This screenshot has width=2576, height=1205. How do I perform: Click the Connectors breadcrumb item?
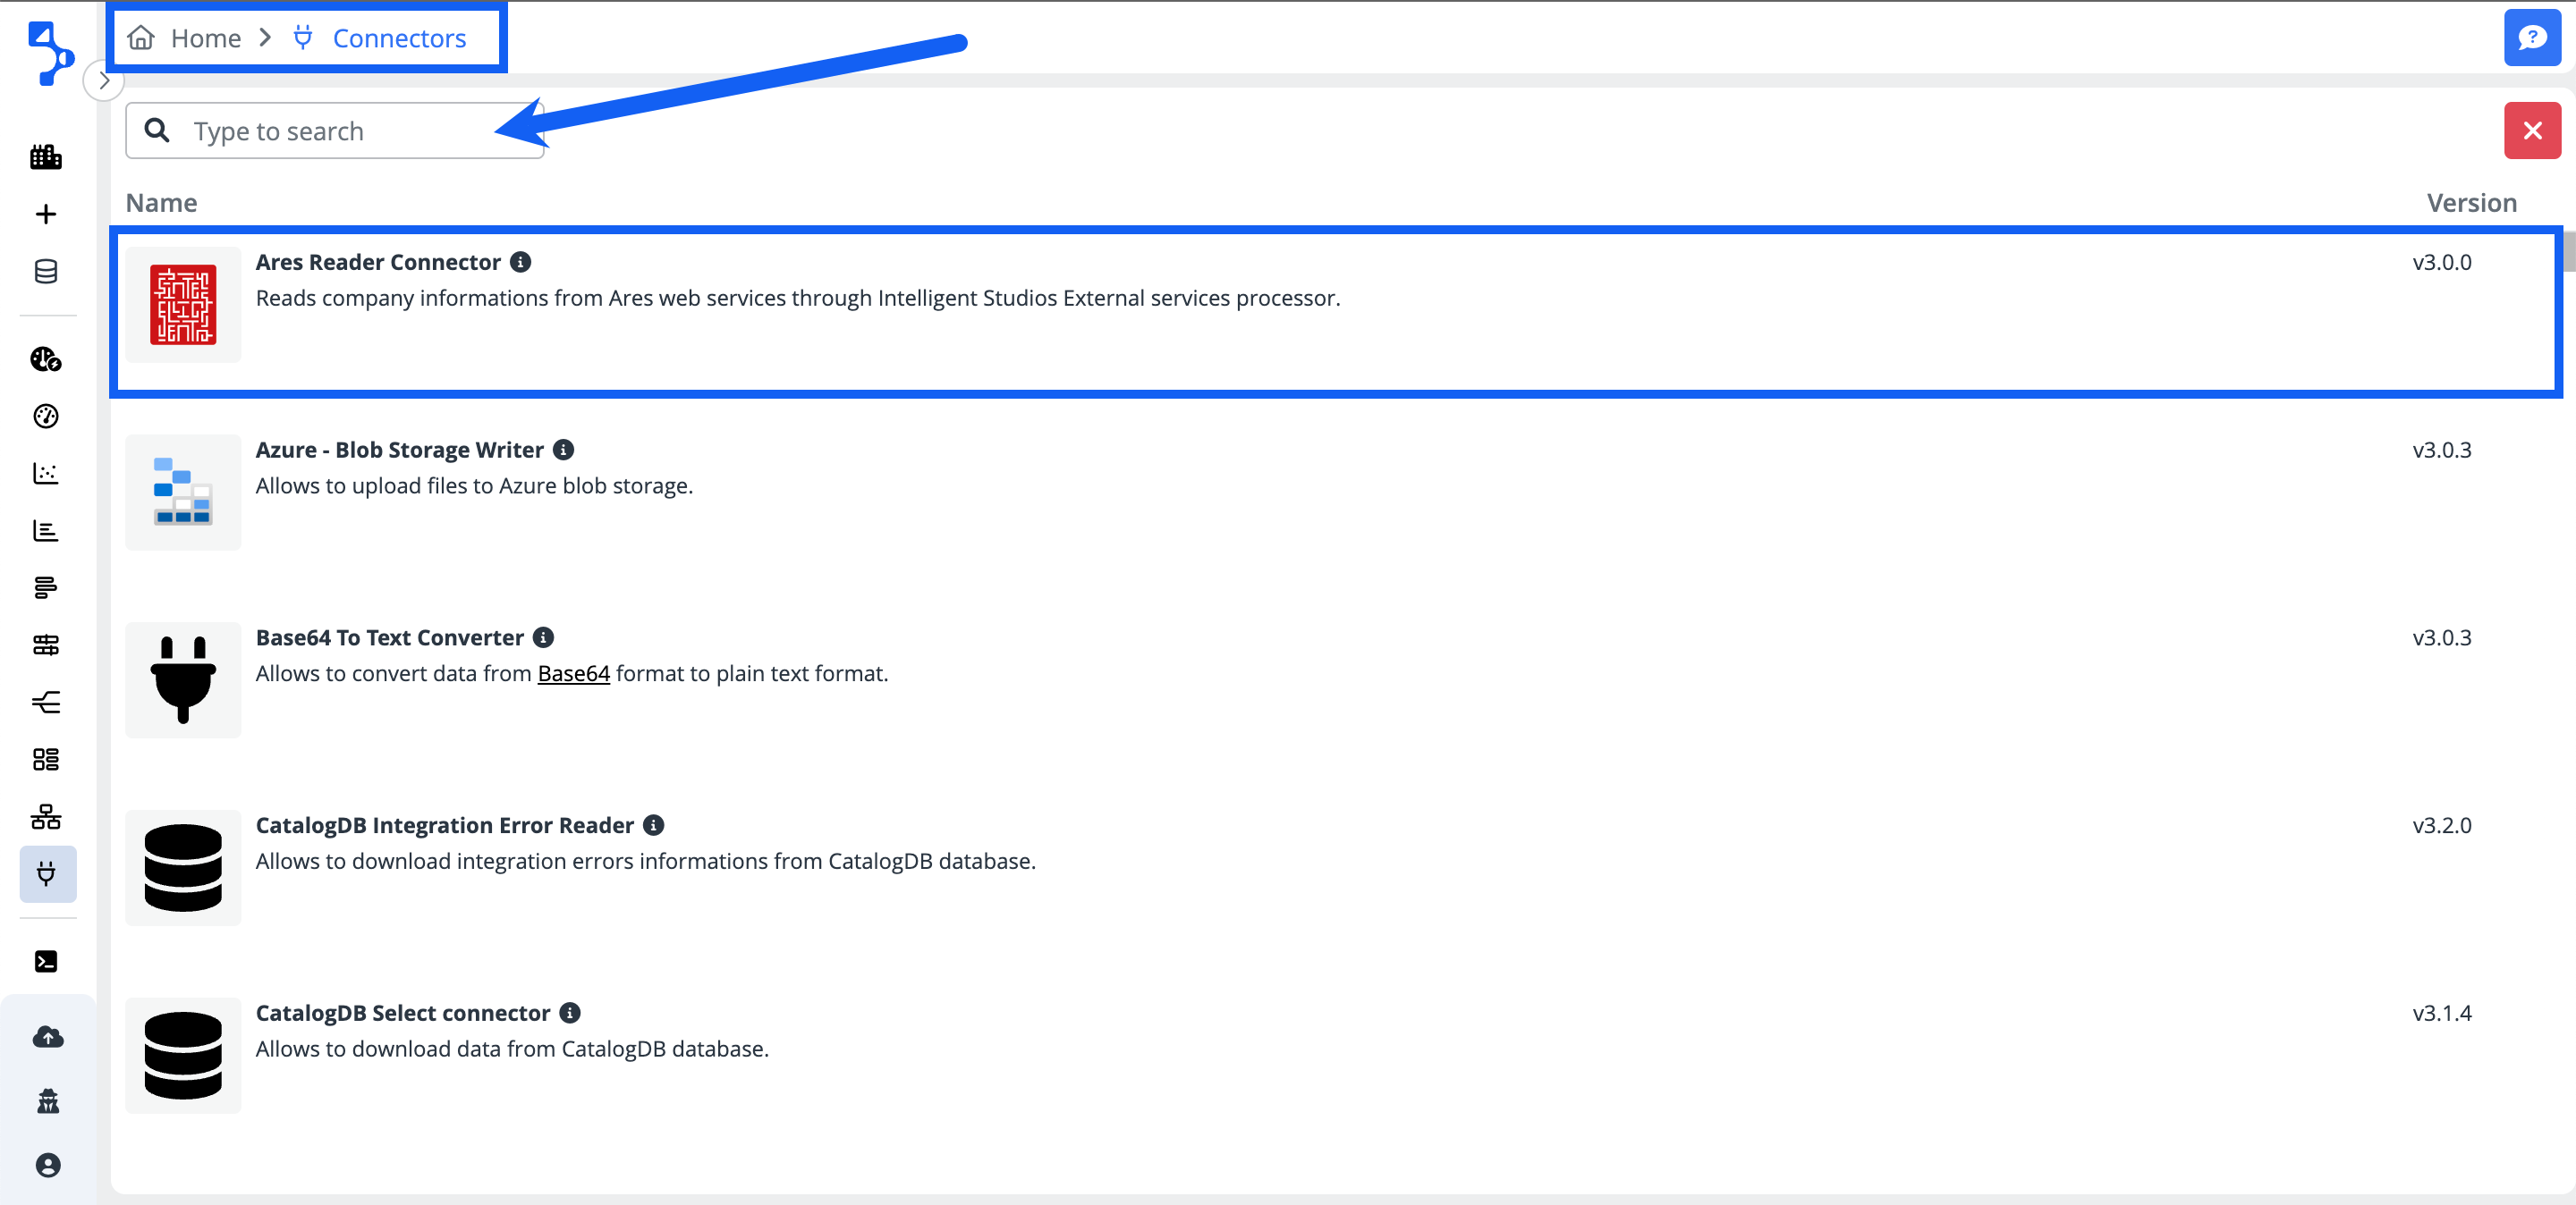point(398,38)
